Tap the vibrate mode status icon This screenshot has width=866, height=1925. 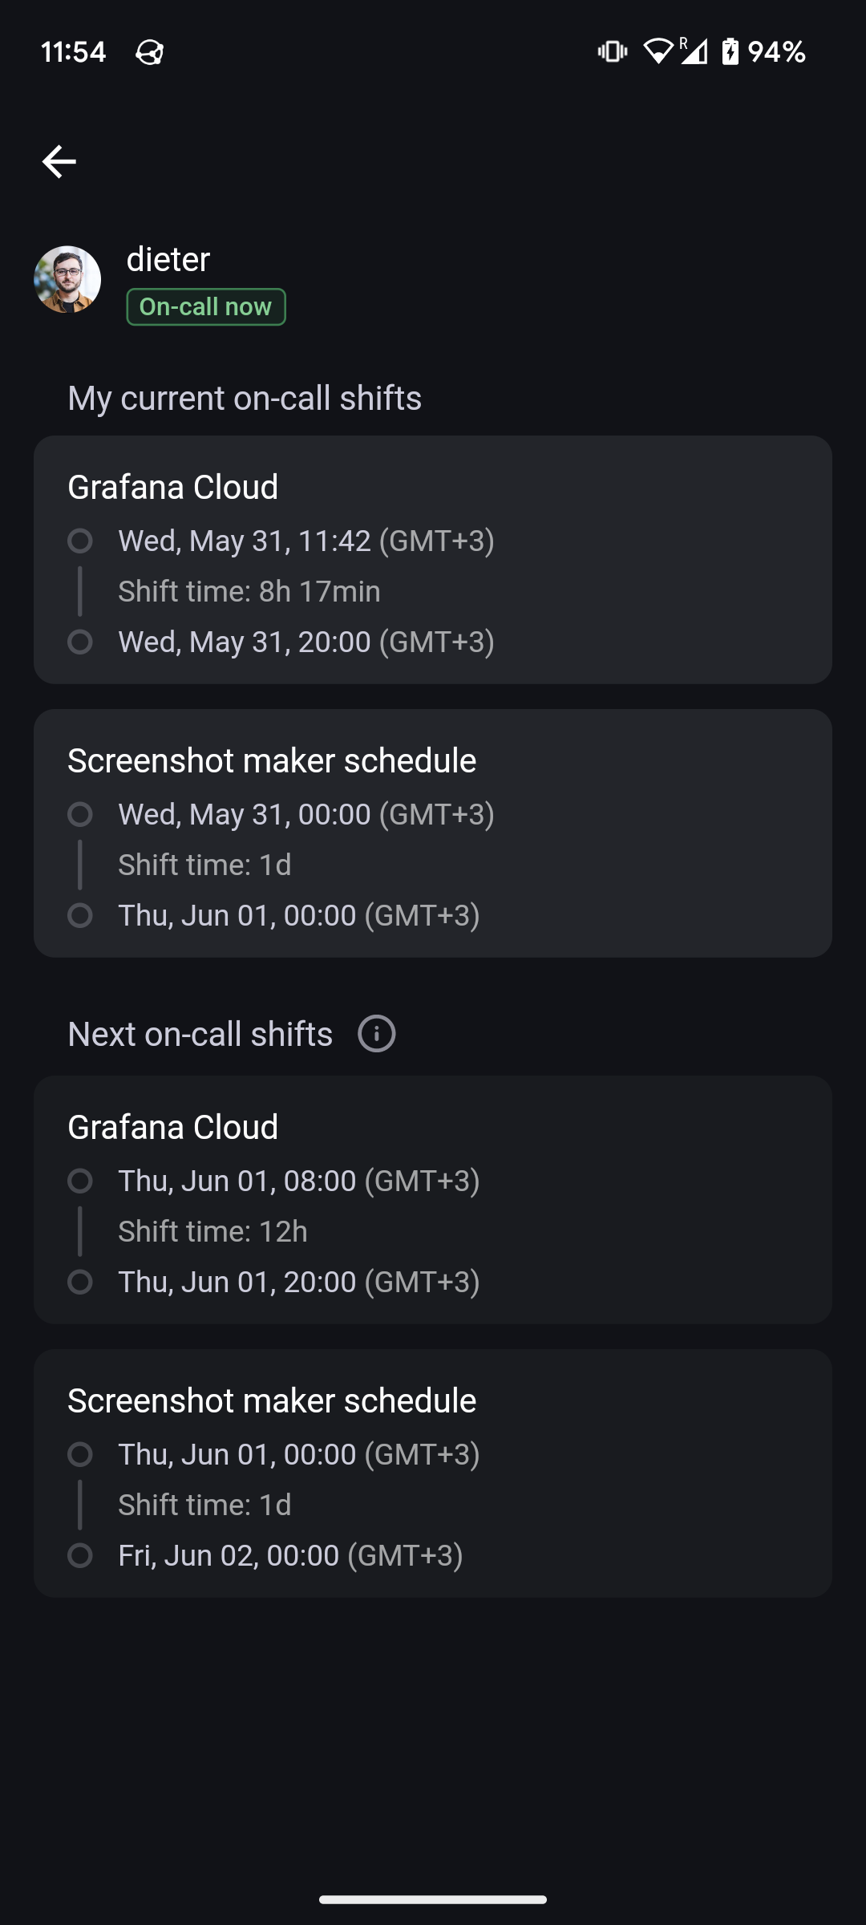(612, 52)
